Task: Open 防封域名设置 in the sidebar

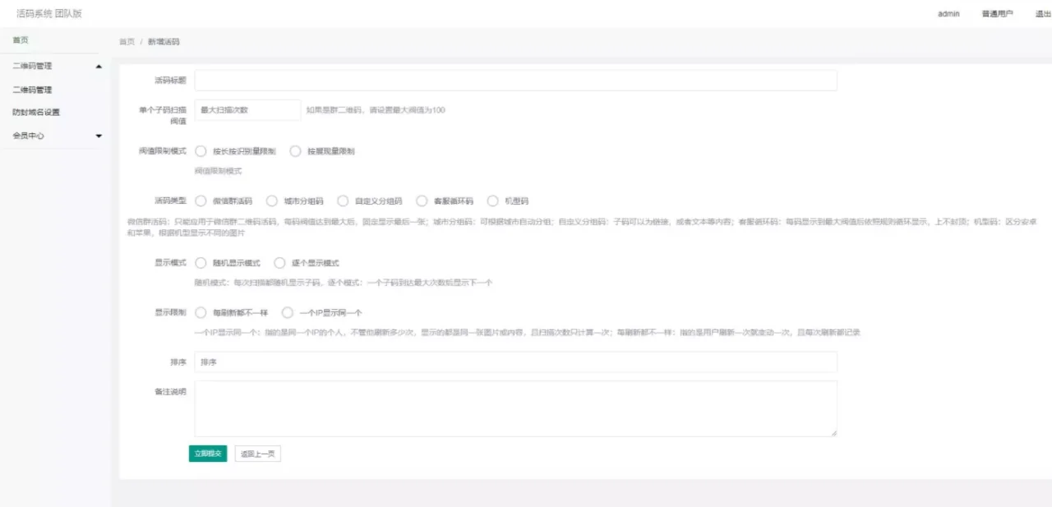Action: (35, 113)
